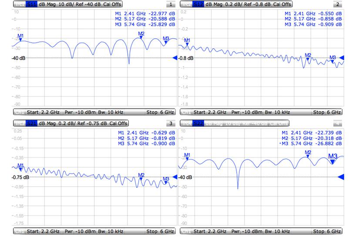Select marker M1 on the S22 trace
This screenshot has width=359, height=239.
pyautogui.click(x=187, y=156)
